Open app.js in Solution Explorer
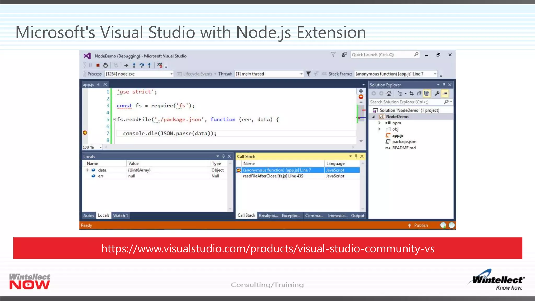The height and width of the screenshot is (301, 535). [398, 135]
